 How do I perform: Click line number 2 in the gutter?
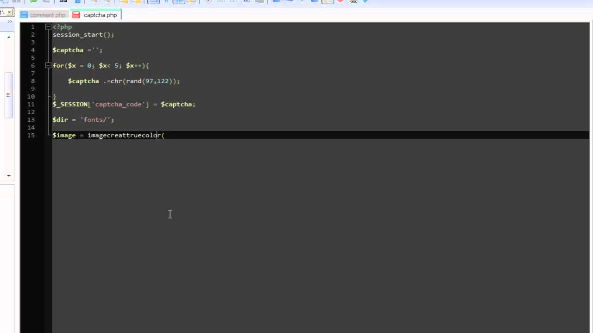pyautogui.click(x=33, y=35)
